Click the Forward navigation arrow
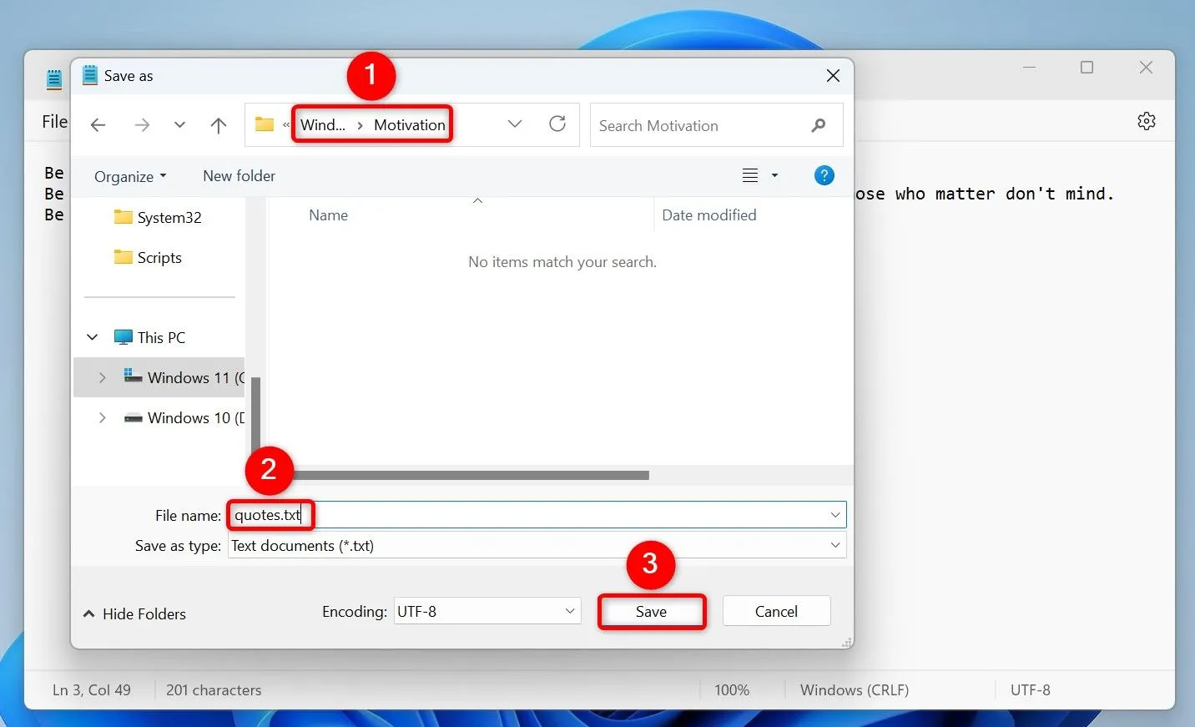Screen dimensions: 1195x727 [x=142, y=125]
